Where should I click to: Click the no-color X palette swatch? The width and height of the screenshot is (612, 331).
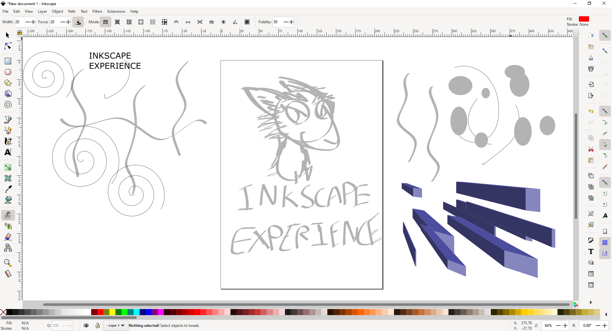3,312
